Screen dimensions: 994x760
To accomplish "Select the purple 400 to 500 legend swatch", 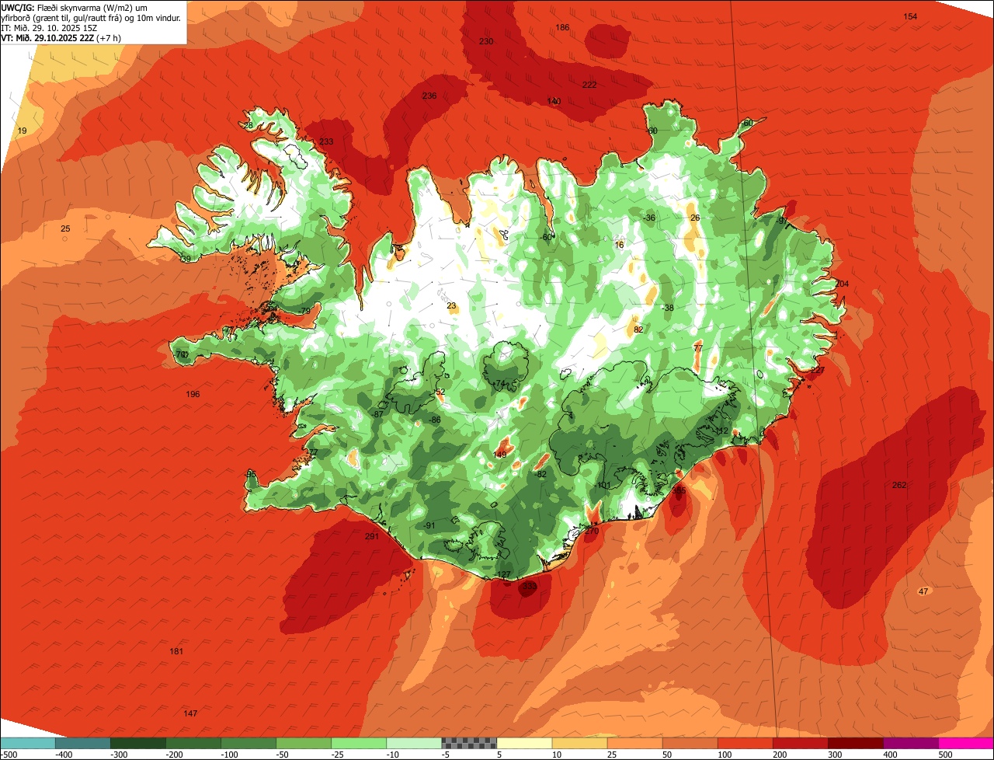I will pyautogui.click(x=911, y=743).
